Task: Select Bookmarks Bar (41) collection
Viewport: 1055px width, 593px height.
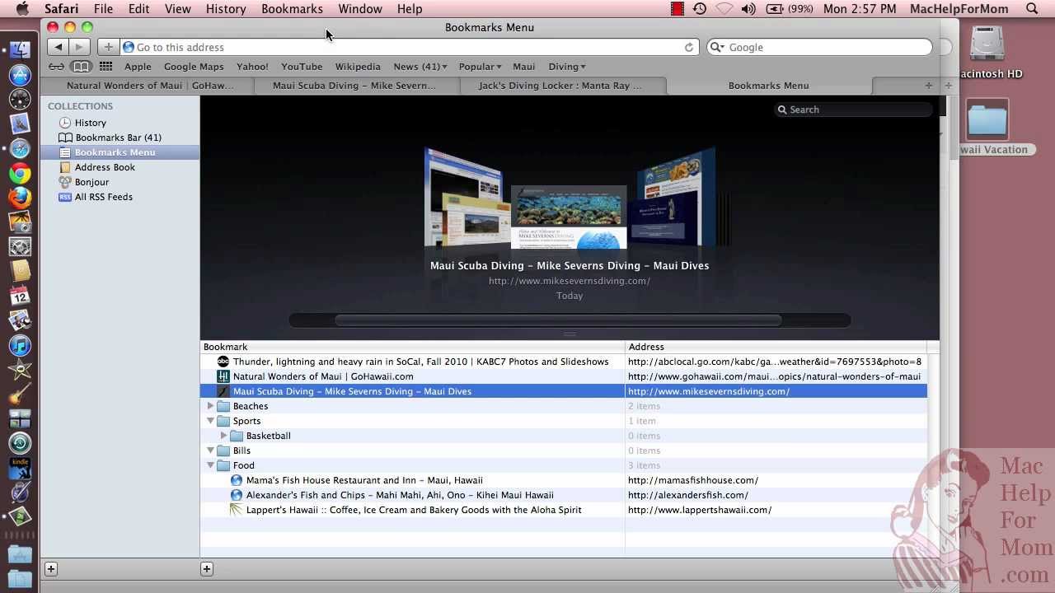Action: pyautogui.click(x=120, y=138)
